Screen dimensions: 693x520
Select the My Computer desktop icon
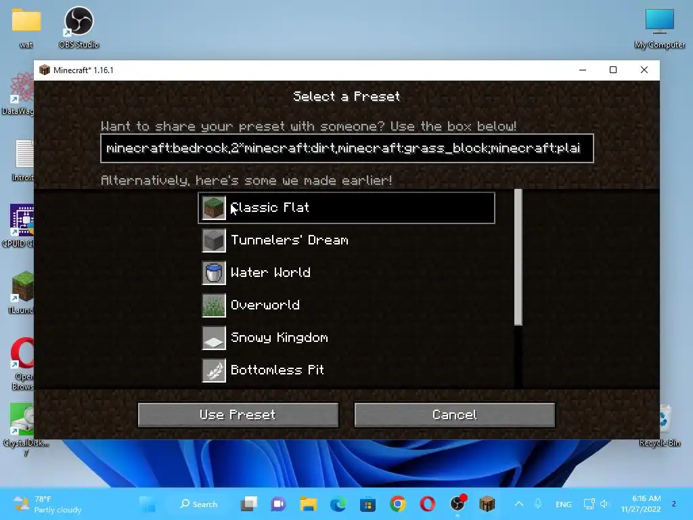(659, 28)
